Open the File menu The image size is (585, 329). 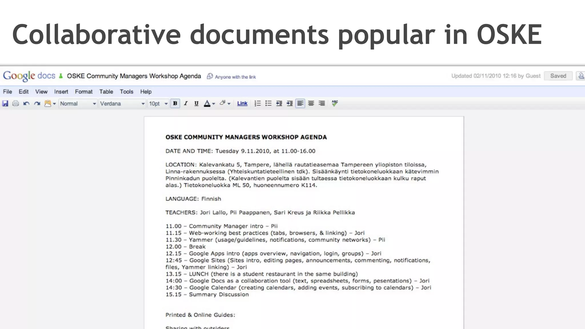[x=7, y=92]
